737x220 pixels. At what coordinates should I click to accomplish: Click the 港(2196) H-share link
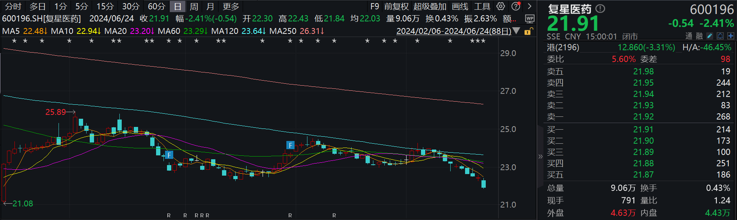coord(563,48)
